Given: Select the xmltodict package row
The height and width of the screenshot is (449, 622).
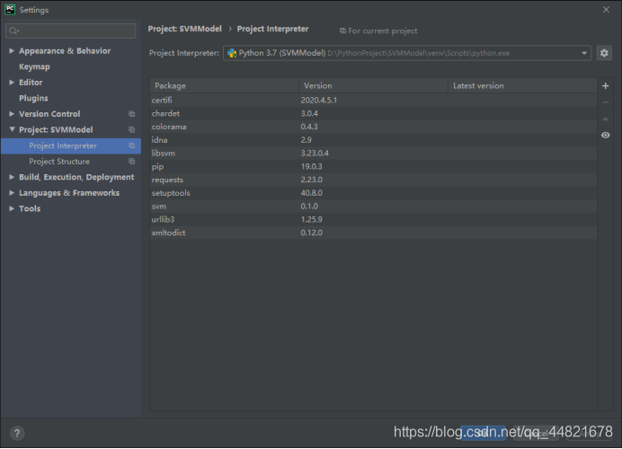Looking at the screenshot, I should point(373,233).
